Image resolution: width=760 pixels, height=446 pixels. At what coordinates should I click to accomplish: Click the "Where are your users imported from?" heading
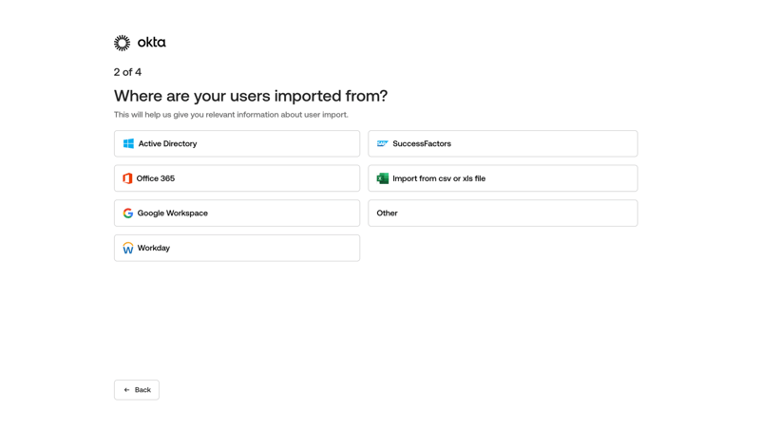pyautogui.click(x=251, y=96)
